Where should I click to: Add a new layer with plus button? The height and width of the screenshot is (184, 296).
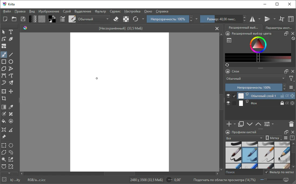229,124
